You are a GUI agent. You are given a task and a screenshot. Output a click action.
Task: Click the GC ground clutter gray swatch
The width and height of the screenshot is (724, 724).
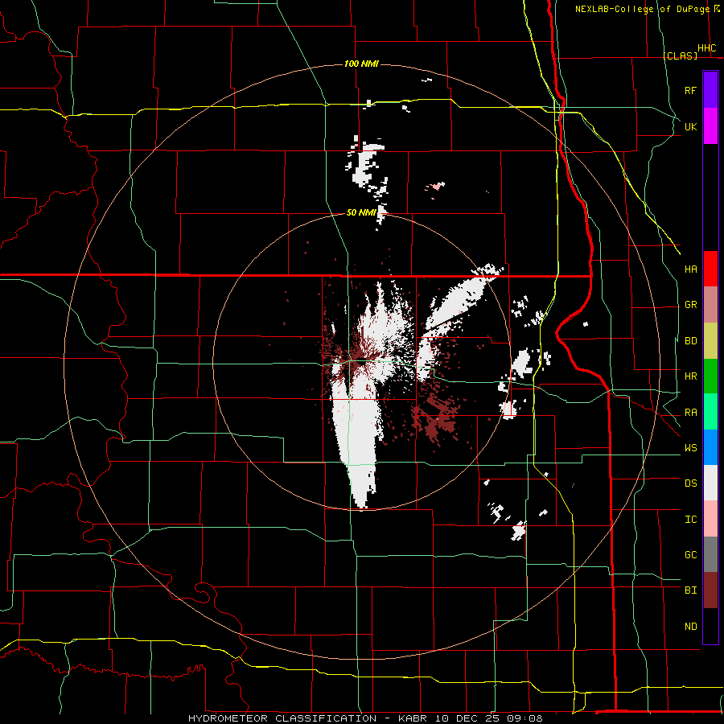coord(710,554)
